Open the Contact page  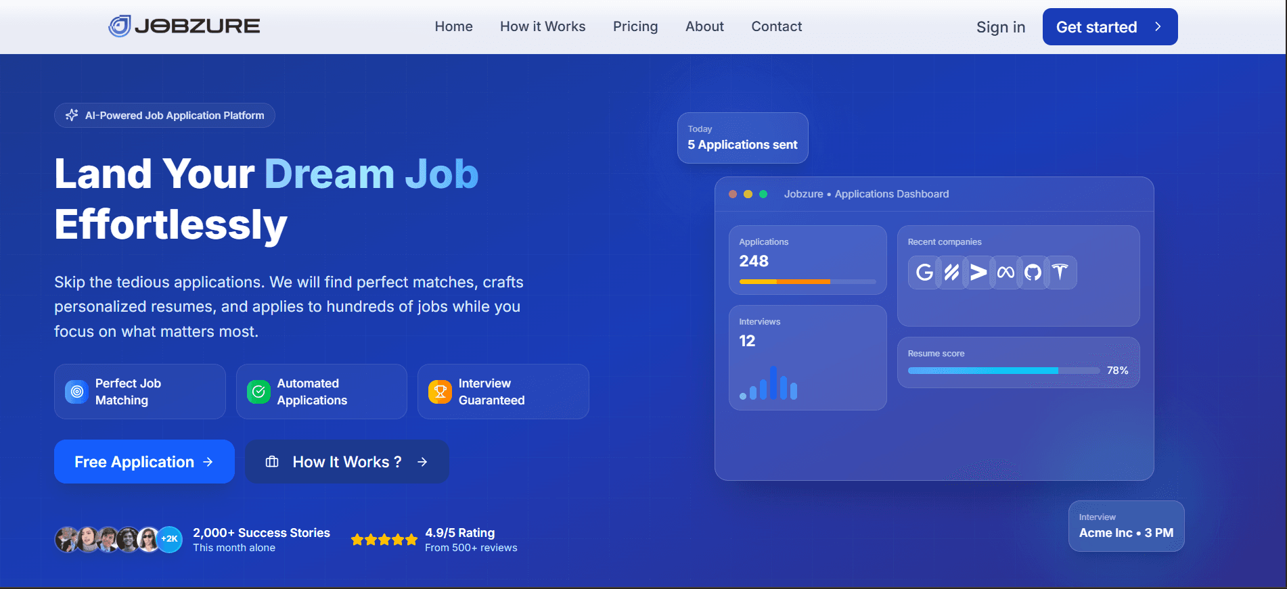click(777, 26)
